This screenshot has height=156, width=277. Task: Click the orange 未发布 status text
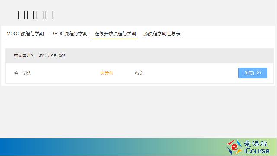pos(107,73)
